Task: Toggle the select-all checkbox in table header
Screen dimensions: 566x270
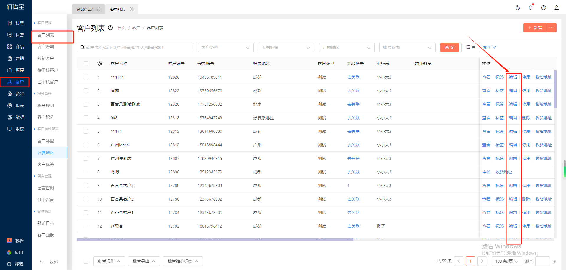Action: [x=86, y=64]
